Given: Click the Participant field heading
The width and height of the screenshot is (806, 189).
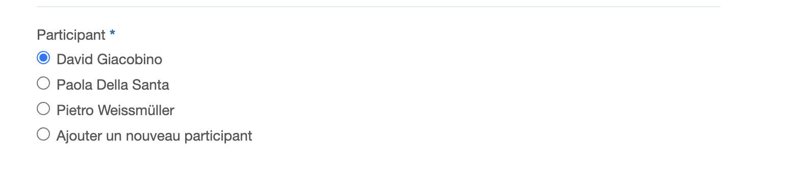Looking at the screenshot, I should click(x=71, y=35).
